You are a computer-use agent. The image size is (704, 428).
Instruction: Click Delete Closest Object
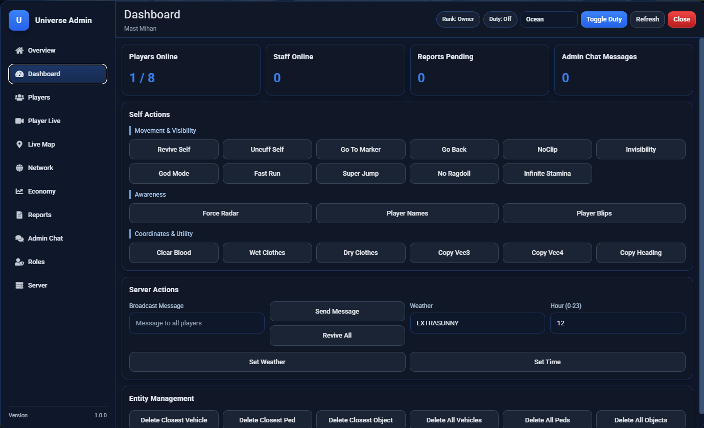click(x=361, y=419)
